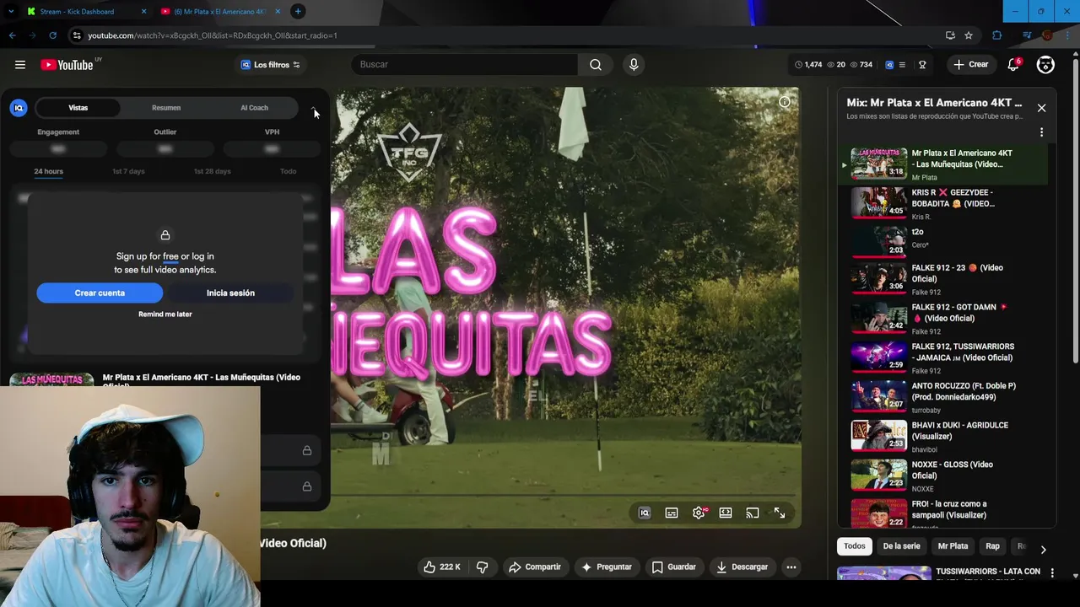Close the Mix playlist panel
This screenshot has width=1080, height=607.
pyautogui.click(x=1041, y=108)
